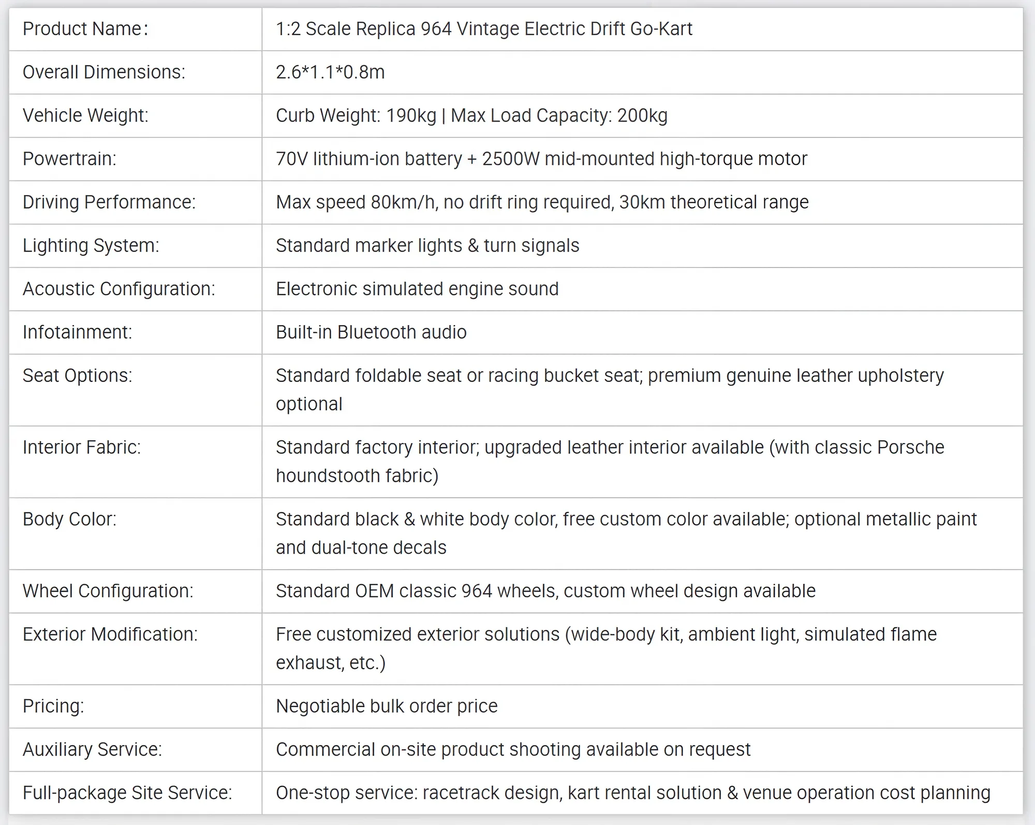1035x825 pixels.
Task: Click the Powertrain row label
Action: coord(69,159)
